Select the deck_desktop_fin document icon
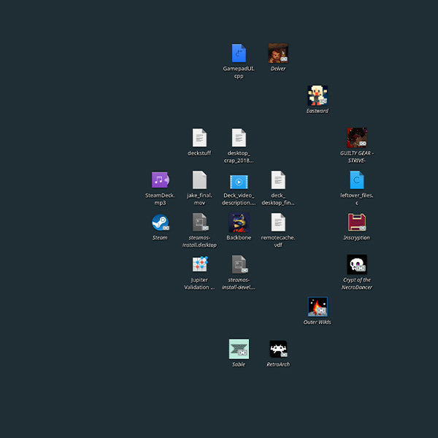The image size is (438, 438). click(x=278, y=180)
